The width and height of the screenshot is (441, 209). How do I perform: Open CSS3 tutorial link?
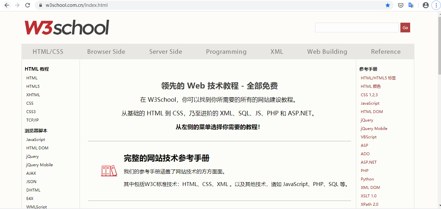click(31, 111)
